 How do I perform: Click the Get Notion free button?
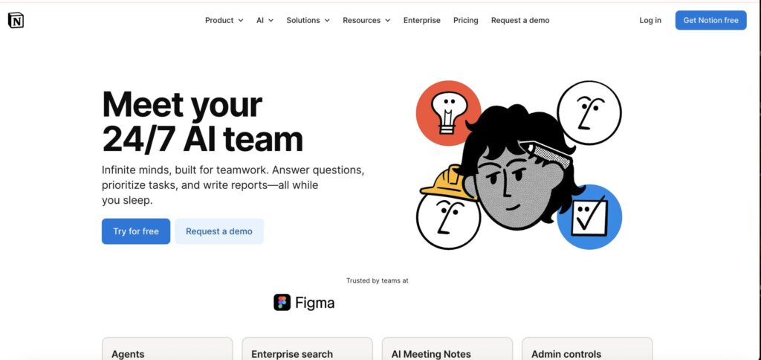point(710,20)
